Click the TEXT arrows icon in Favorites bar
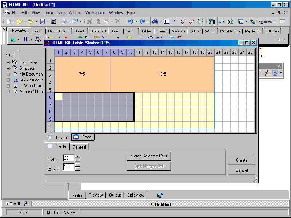This screenshot has width=291, height=218. (x=38, y=40)
